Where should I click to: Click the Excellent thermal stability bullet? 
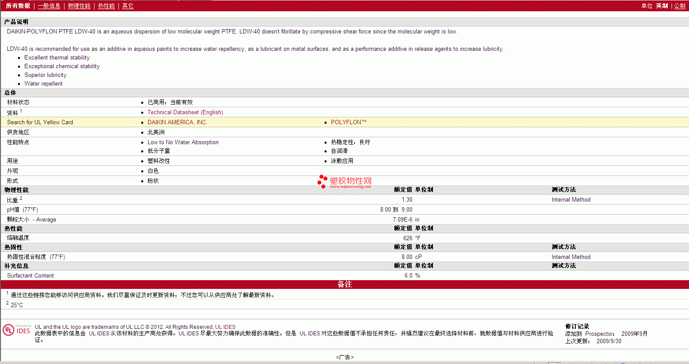(57, 57)
